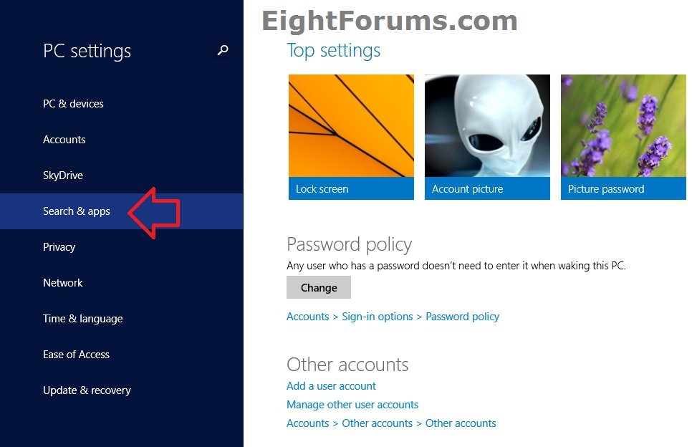Open the Lock screen tile
The height and width of the screenshot is (447, 697).
pos(351,137)
